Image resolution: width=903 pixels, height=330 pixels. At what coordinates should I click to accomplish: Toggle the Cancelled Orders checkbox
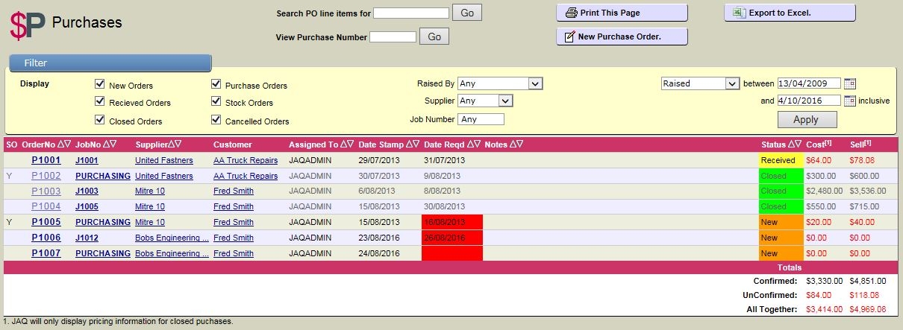point(216,120)
